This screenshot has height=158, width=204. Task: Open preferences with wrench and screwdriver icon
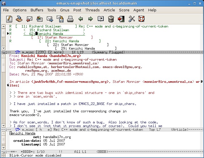(131, 19)
